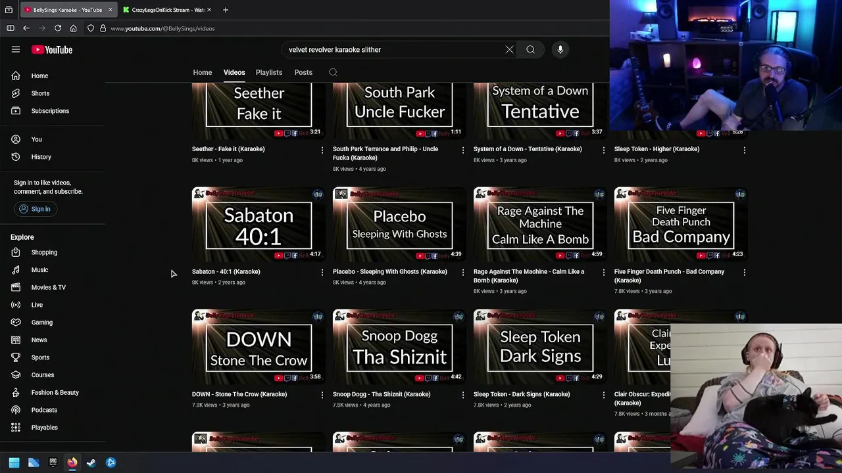The height and width of the screenshot is (473, 842).
Task: Click the browser address bar URL
Action: pos(162,28)
